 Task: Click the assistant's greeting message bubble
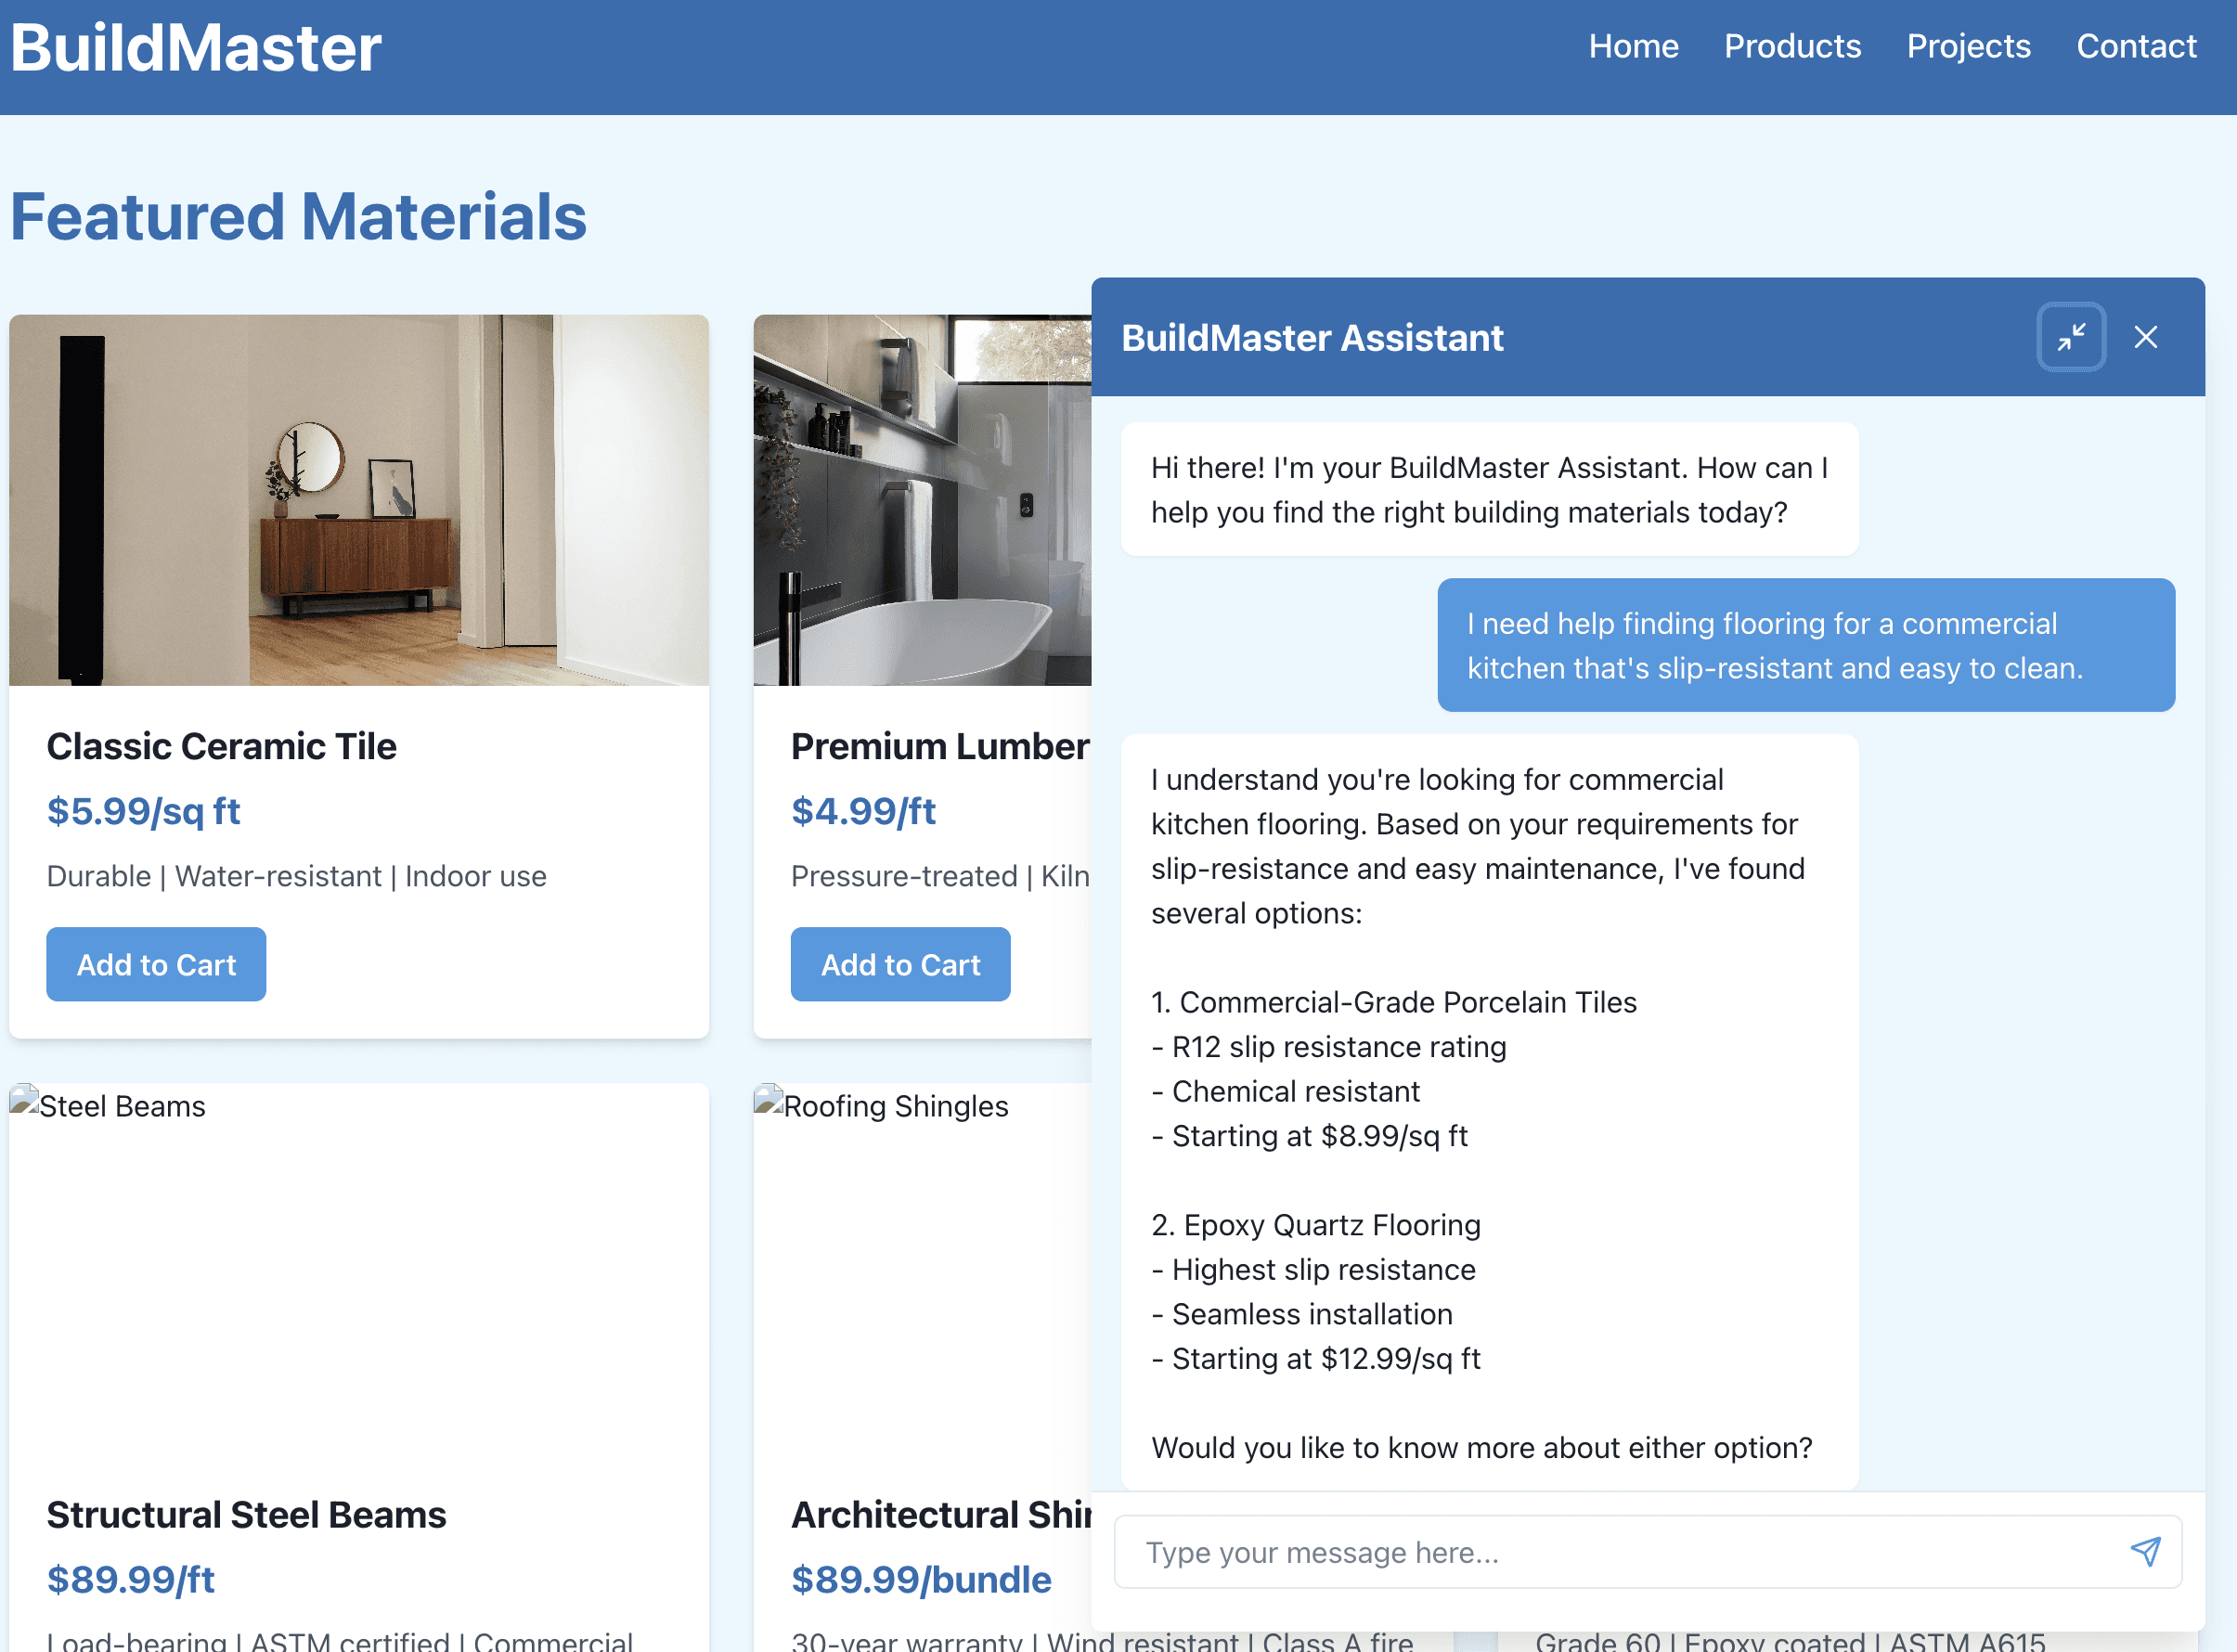1489,489
